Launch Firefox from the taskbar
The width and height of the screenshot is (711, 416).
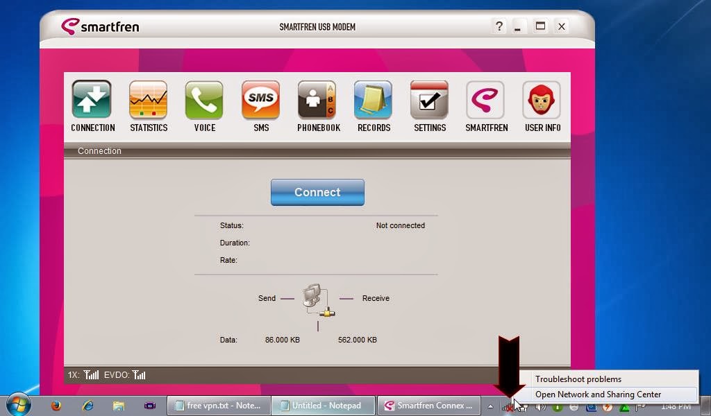click(56, 406)
